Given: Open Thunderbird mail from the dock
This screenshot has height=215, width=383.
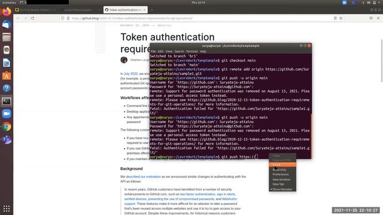Looking at the screenshot, I should (x=7, y=24).
